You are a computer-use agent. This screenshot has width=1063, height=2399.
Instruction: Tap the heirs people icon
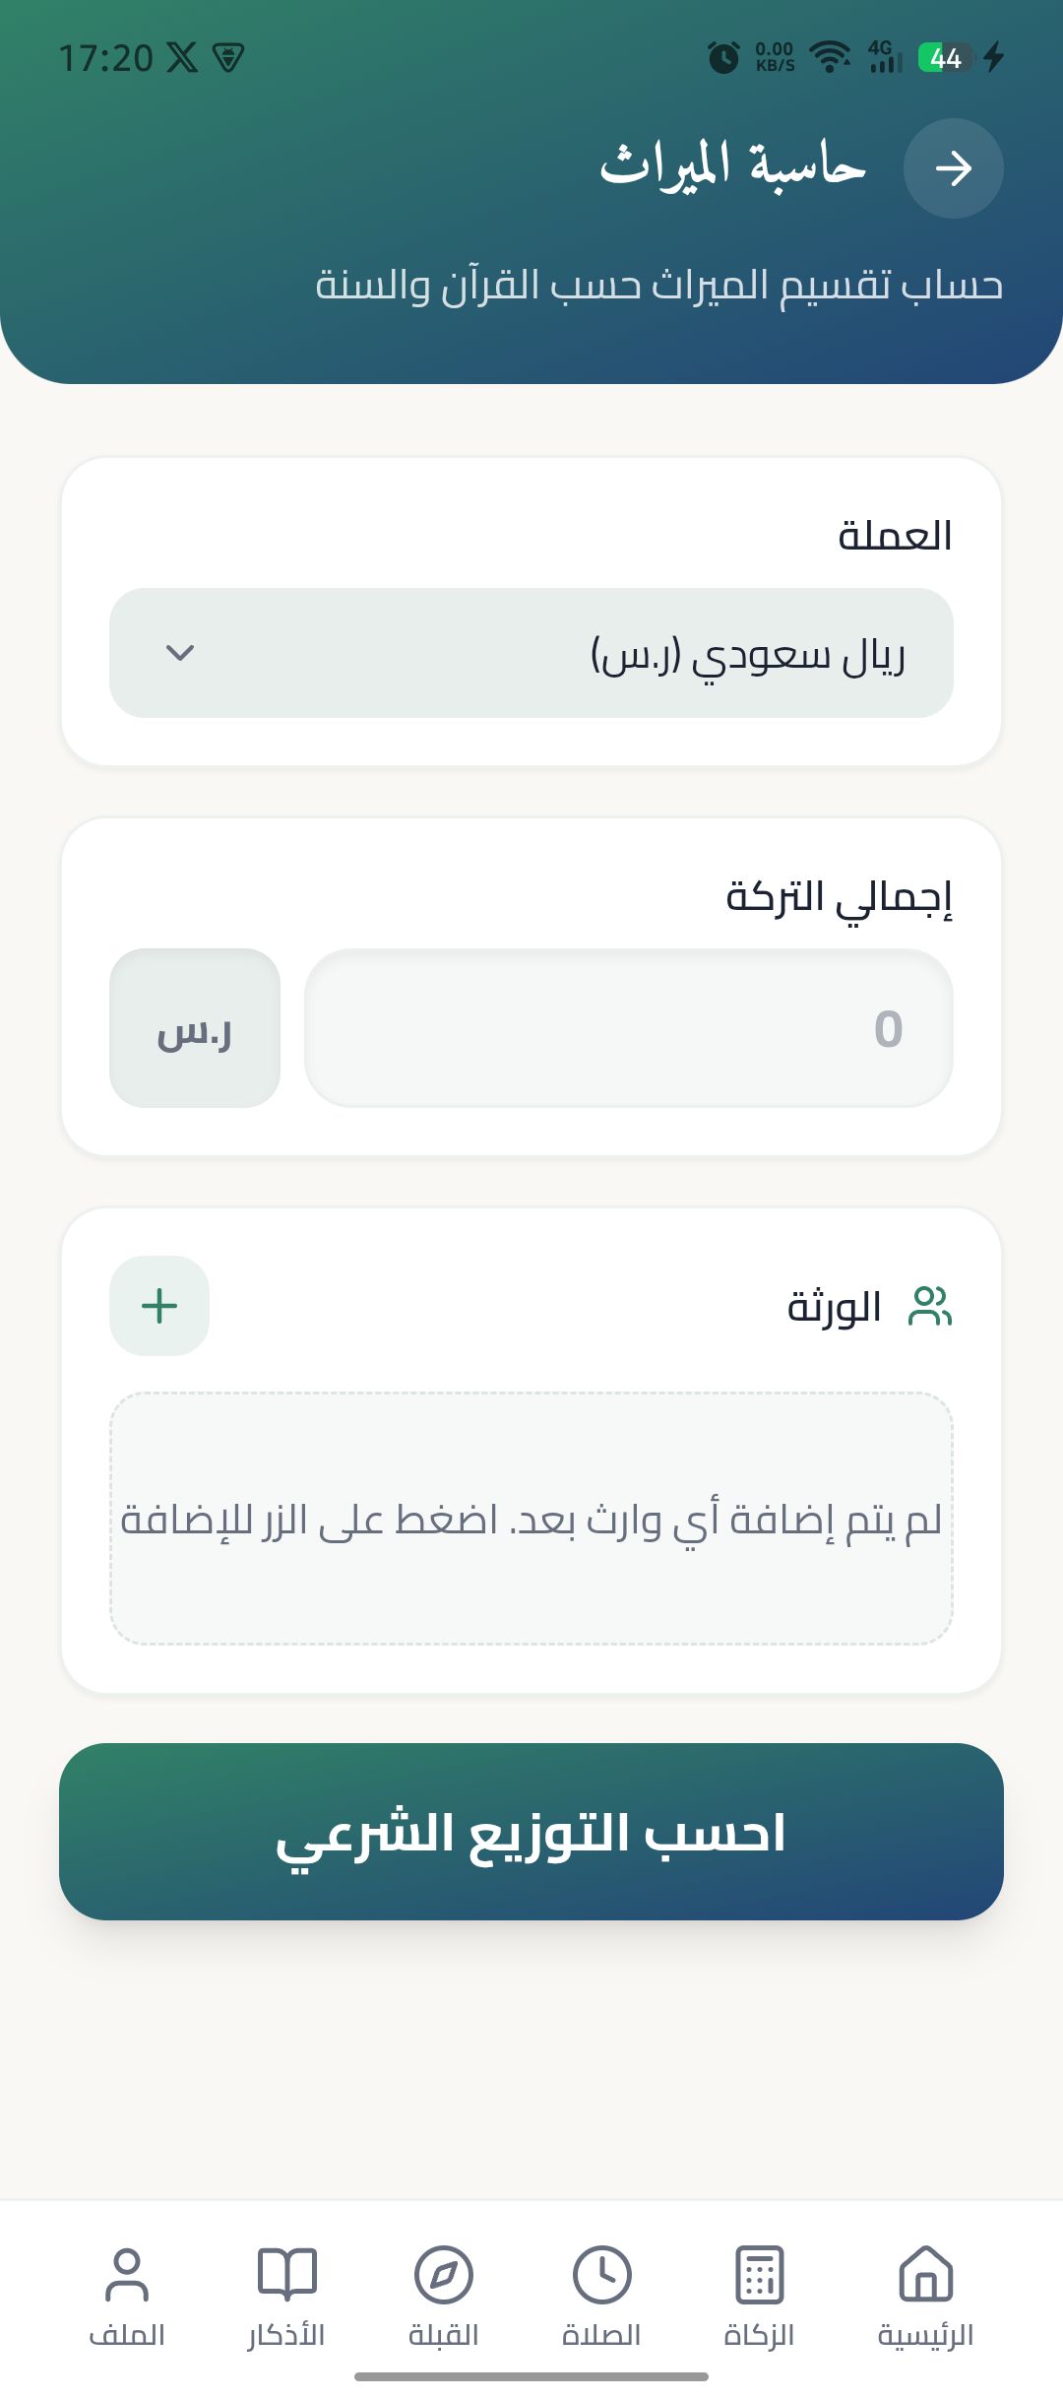[929, 1307]
